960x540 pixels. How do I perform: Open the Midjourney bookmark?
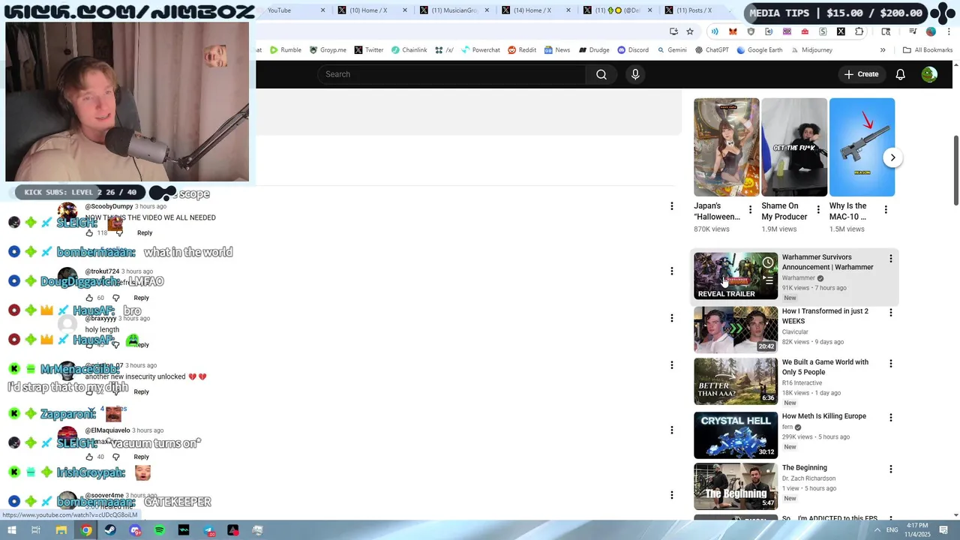pyautogui.click(x=811, y=50)
